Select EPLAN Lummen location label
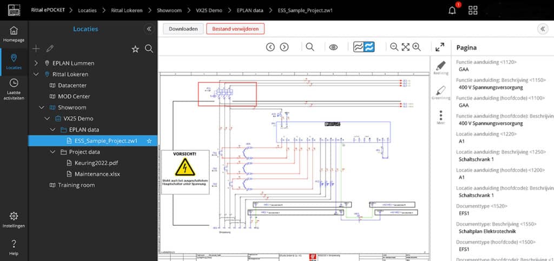Viewport: 554px width, 261px height. coord(73,63)
